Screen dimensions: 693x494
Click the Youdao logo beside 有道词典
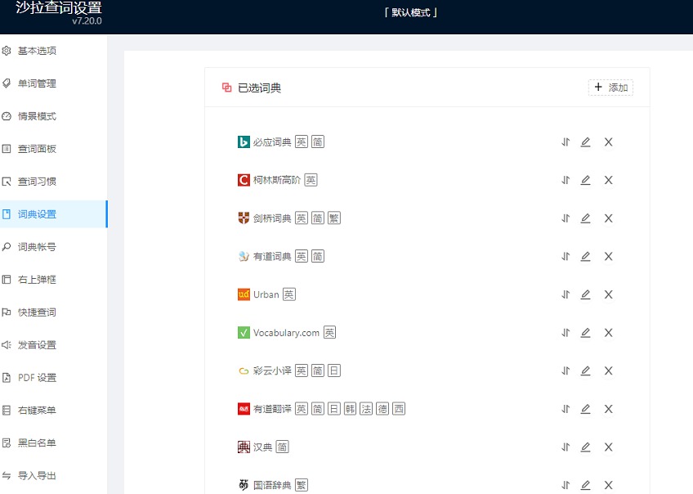click(244, 256)
